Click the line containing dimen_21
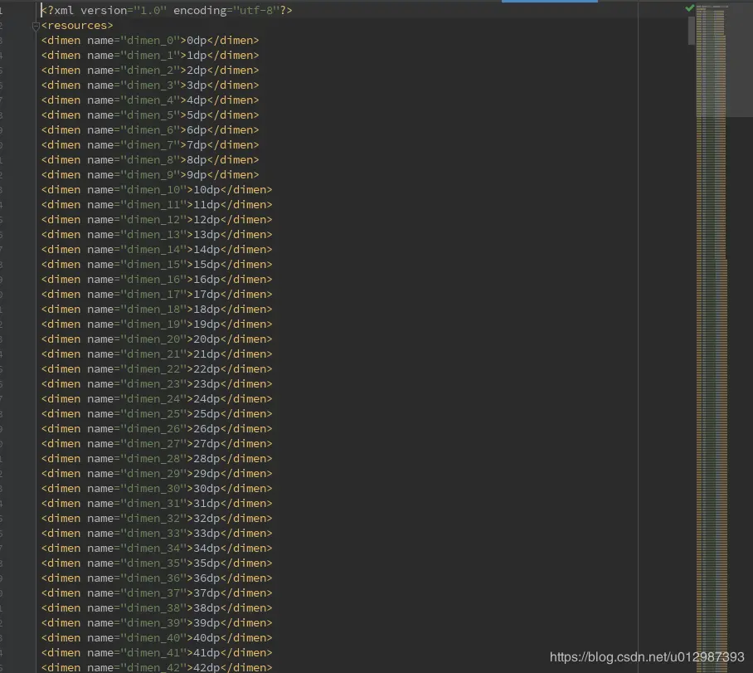 tap(157, 354)
